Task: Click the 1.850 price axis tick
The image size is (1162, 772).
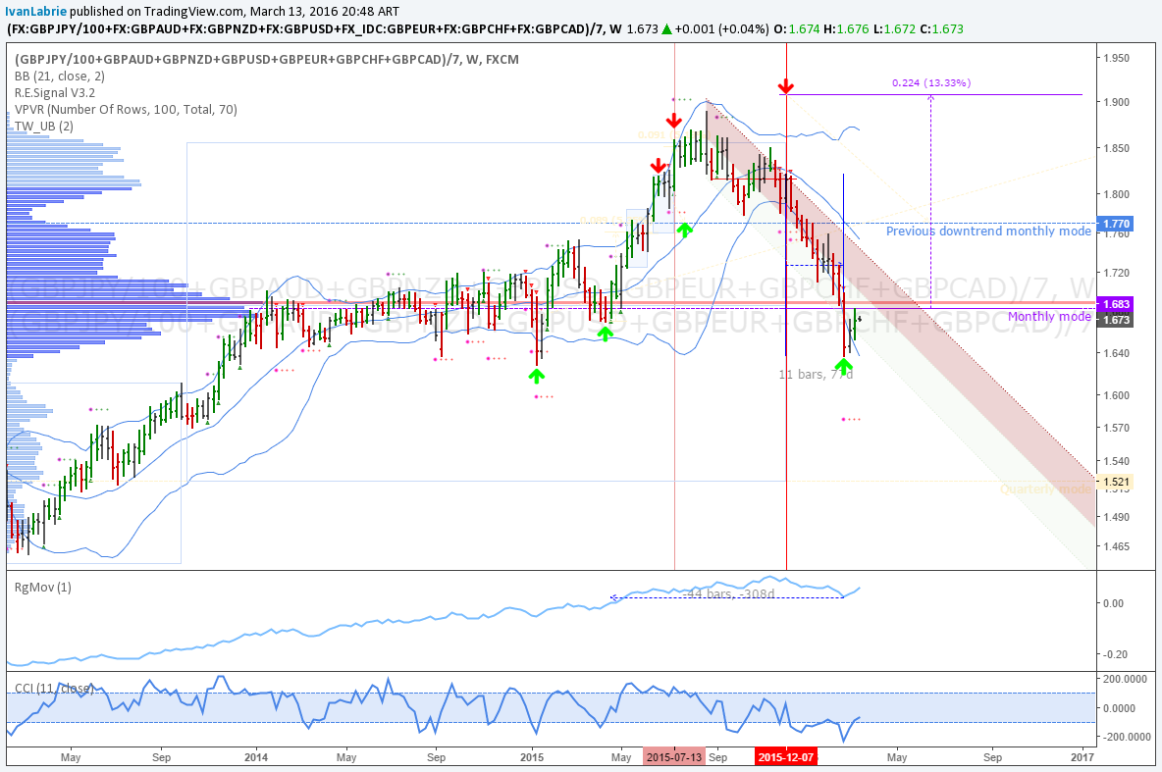Action: [1116, 148]
